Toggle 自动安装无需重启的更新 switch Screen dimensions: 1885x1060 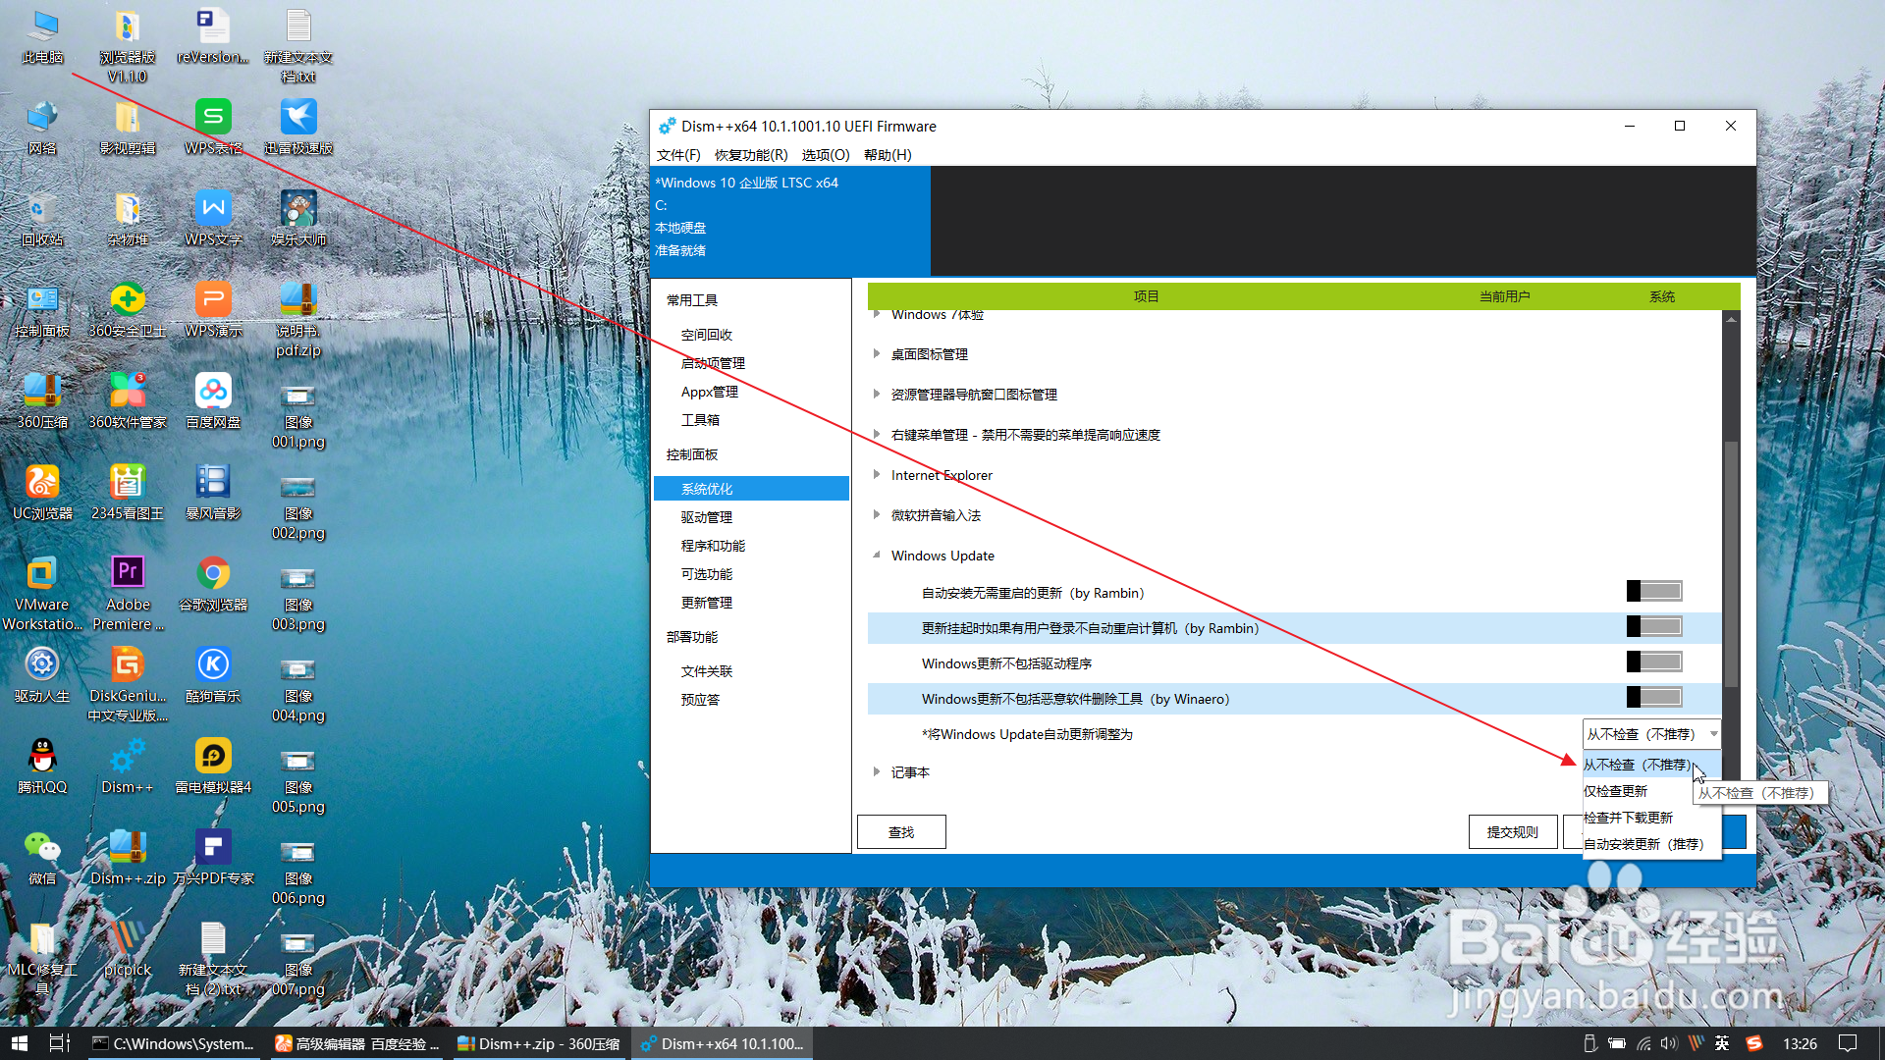(x=1653, y=591)
